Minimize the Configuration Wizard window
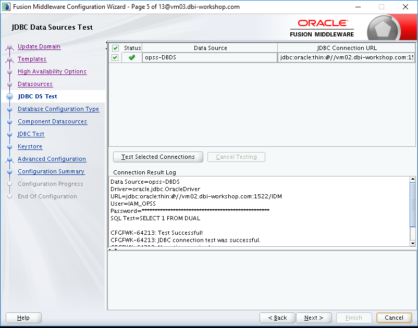 point(358,7)
